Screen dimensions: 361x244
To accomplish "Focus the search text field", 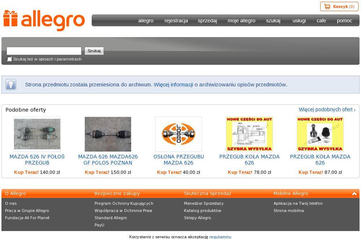I will pyautogui.click(x=44, y=51).
